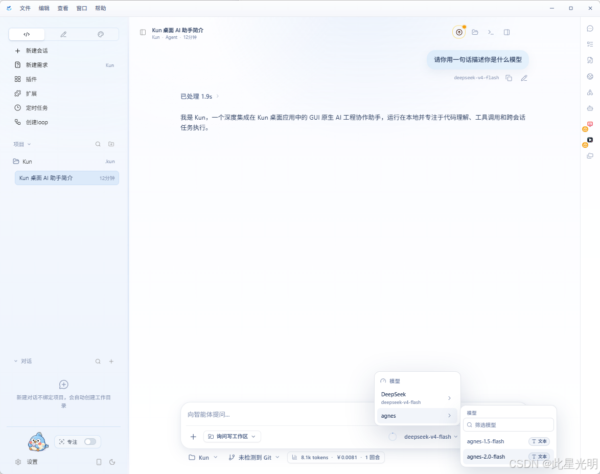Open the terminal icon in header

[x=491, y=33]
